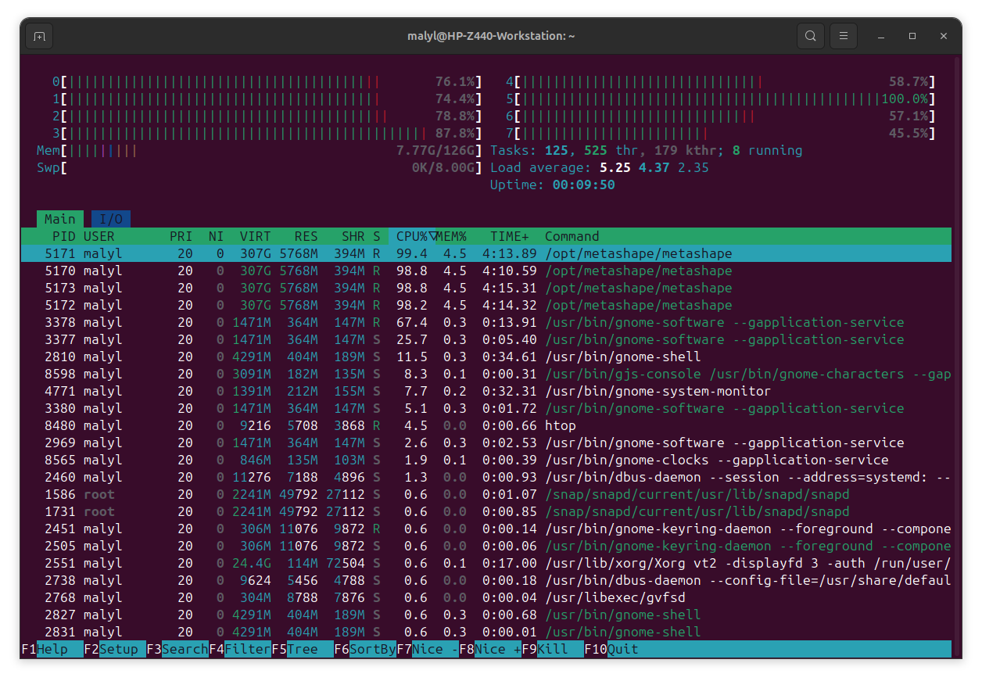Open F6 SortBy menu

(365, 649)
